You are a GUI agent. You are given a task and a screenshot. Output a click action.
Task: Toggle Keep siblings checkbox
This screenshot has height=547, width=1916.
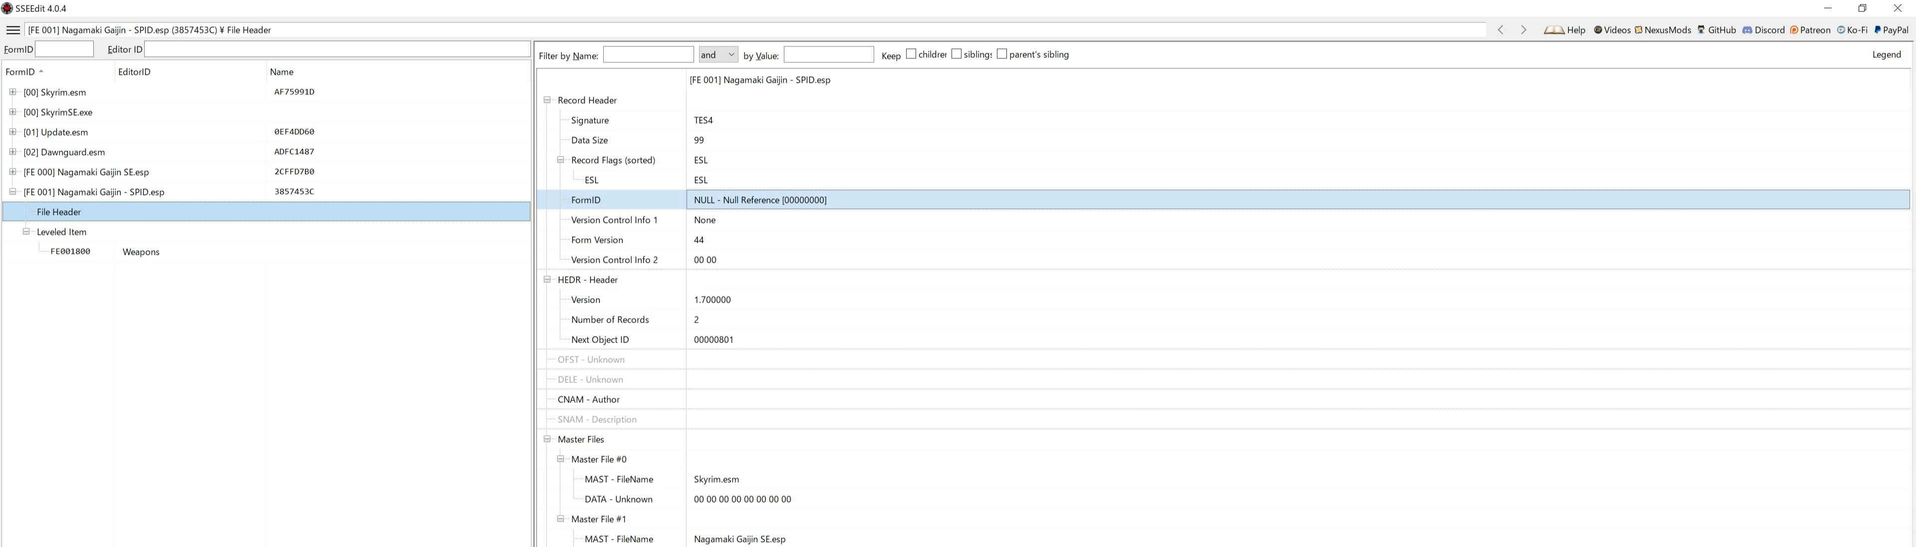click(956, 54)
